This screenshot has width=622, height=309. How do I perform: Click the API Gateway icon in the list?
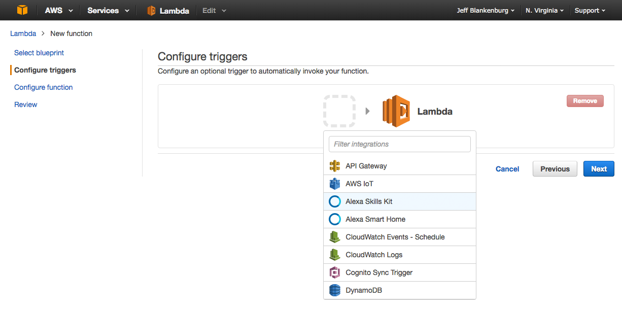click(x=334, y=166)
